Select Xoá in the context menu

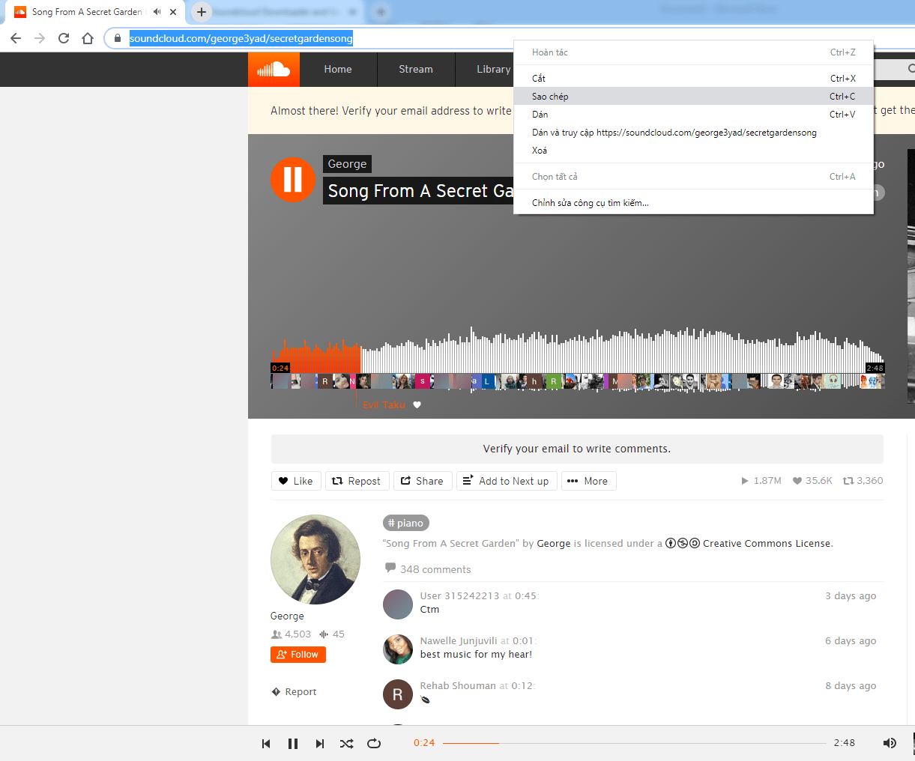point(694,151)
